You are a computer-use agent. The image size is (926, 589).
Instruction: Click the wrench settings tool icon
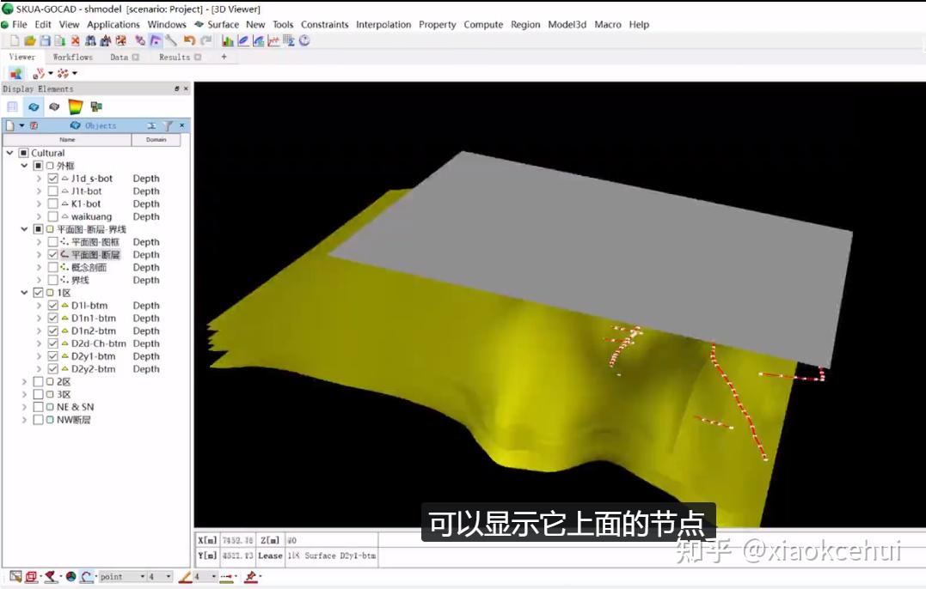tap(171, 40)
